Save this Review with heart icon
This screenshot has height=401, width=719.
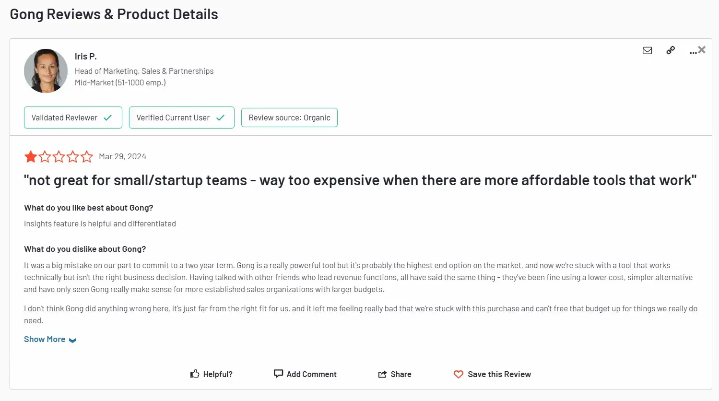pos(492,374)
